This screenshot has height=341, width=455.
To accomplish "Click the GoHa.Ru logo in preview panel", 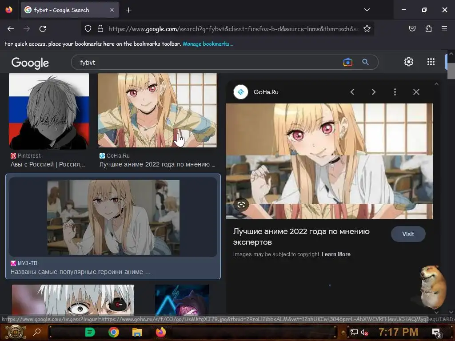I will point(240,92).
